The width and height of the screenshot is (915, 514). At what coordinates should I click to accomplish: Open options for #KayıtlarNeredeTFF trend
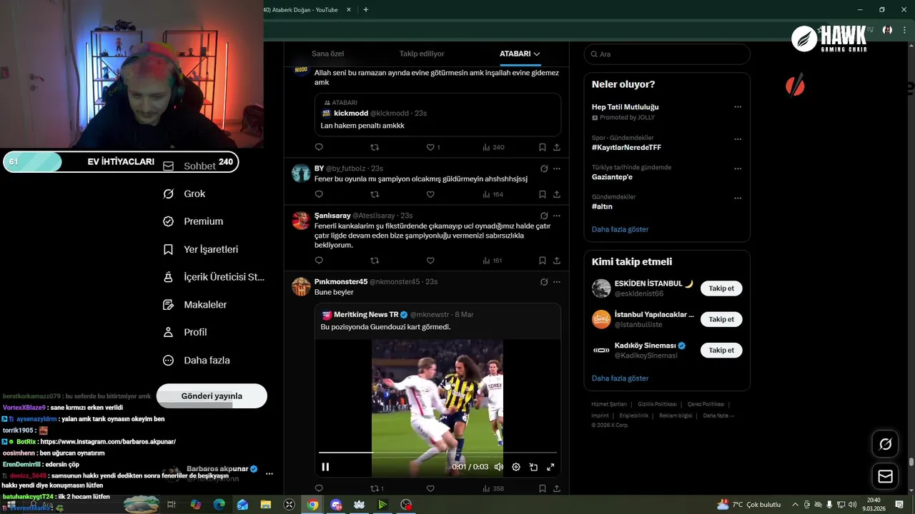click(738, 139)
